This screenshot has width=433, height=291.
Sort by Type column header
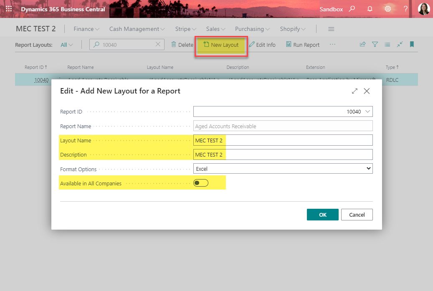point(392,67)
